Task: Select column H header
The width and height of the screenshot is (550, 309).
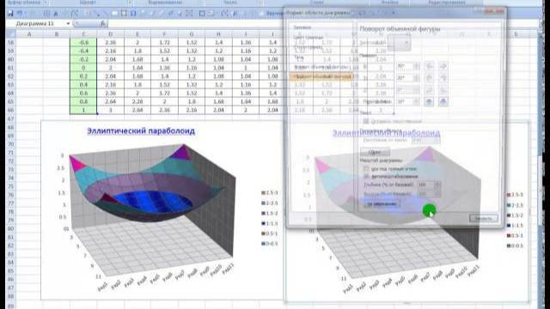Action: click(218, 34)
